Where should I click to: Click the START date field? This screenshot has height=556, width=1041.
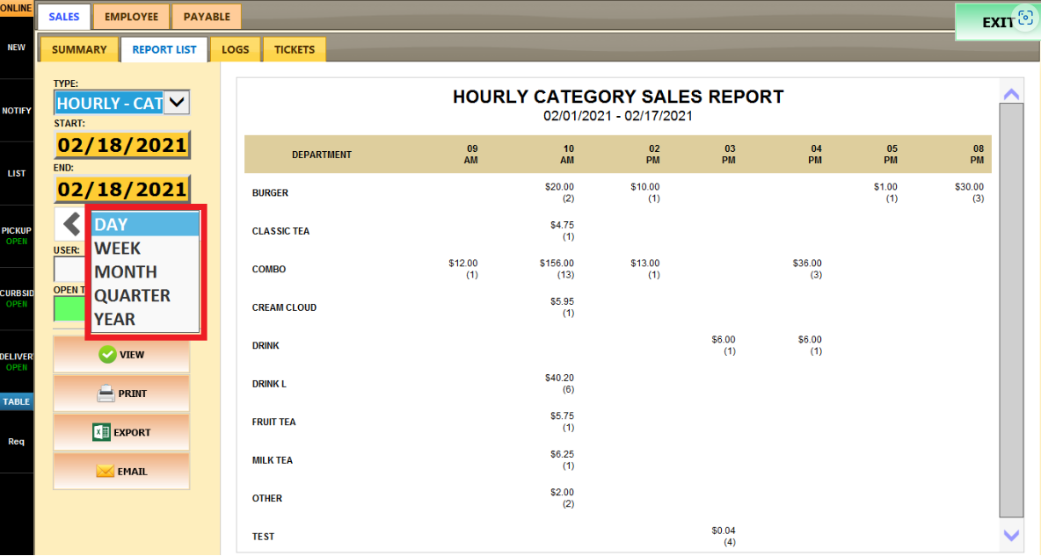pyautogui.click(x=122, y=145)
